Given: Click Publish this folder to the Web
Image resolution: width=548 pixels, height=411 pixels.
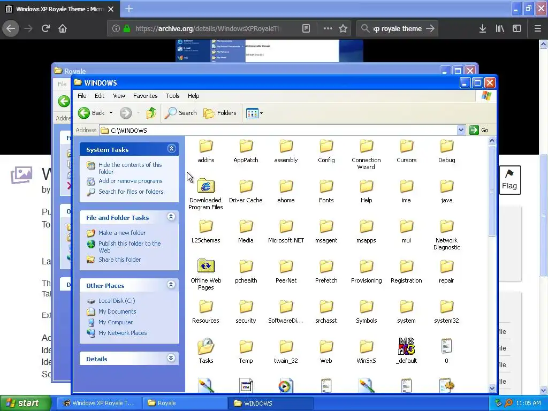Looking at the screenshot, I should point(130,247).
